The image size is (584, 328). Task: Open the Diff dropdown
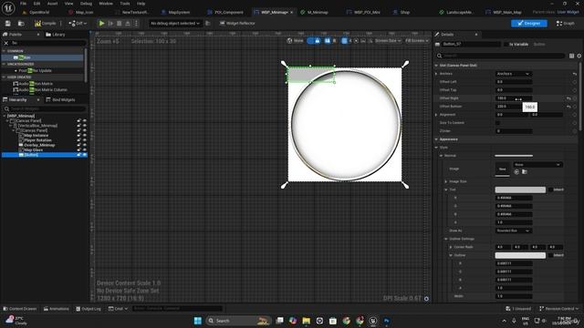(x=78, y=23)
